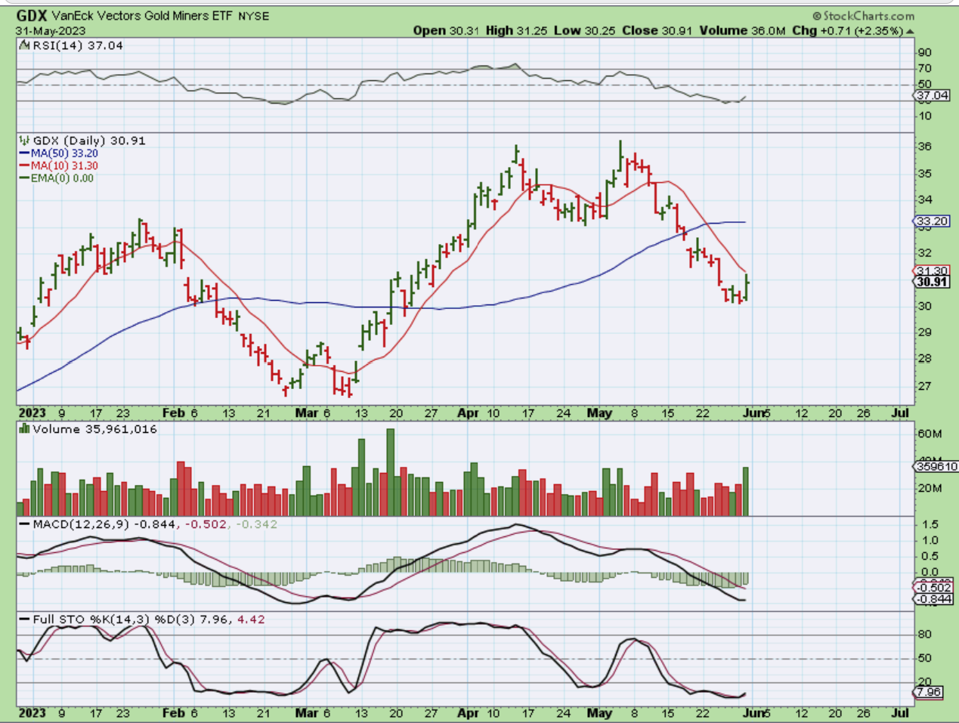The height and width of the screenshot is (723, 959).
Task: Click the tallest green volume bar in March
Action: coord(391,472)
